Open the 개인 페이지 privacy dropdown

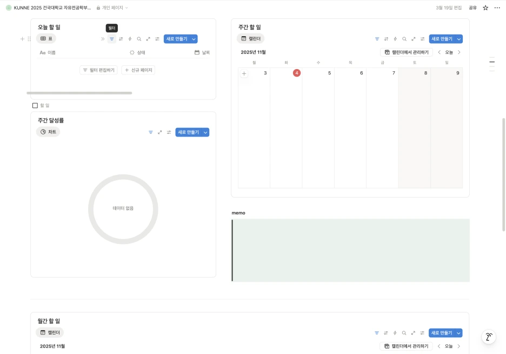[112, 8]
